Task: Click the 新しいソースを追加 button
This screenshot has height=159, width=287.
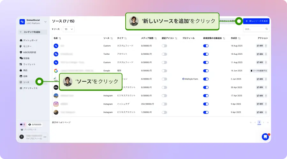Action: (256, 21)
